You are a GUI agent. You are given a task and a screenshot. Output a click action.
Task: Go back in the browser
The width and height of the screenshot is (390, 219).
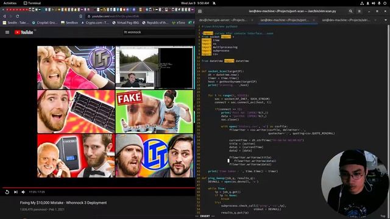(x=4, y=16)
